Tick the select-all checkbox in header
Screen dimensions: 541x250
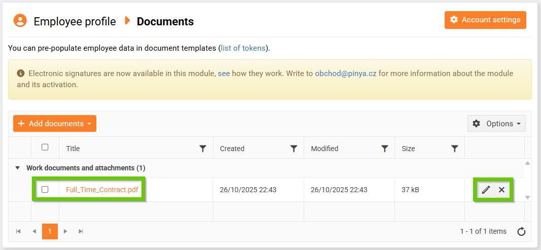click(x=45, y=148)
